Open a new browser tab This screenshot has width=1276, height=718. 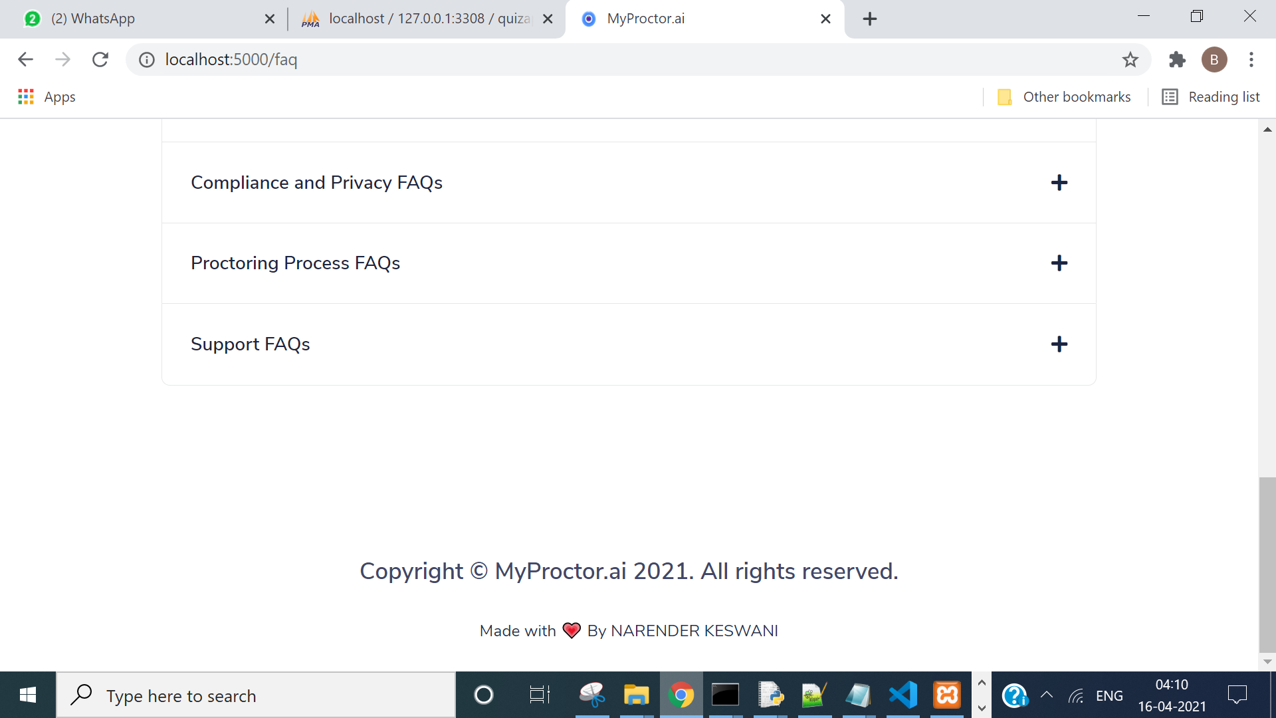pyautogui.click(x=869, y=19)
